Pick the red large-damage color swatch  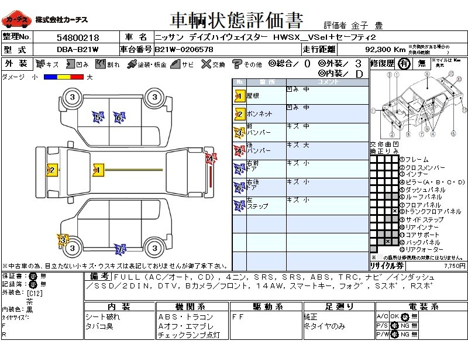[x=77, y=77]
